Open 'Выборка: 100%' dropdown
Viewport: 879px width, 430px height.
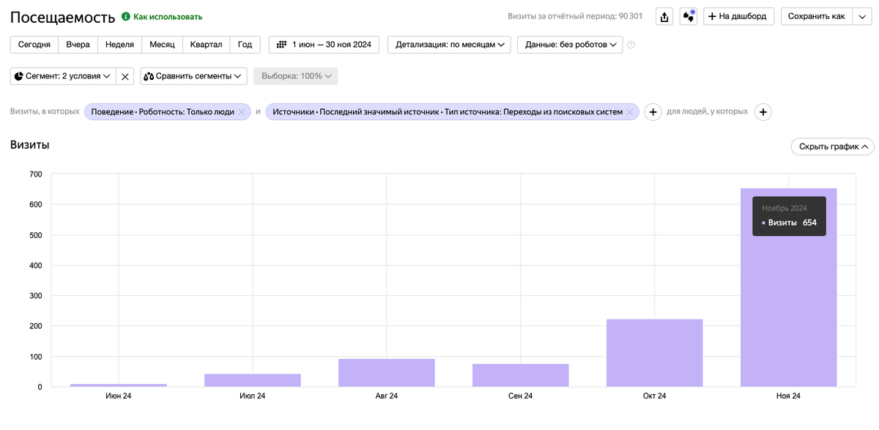[296, 76]
